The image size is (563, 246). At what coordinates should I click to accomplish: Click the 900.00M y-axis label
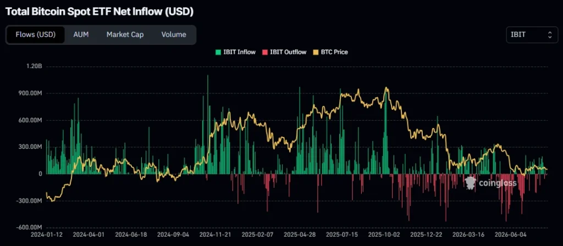click(x=31, y=93)
